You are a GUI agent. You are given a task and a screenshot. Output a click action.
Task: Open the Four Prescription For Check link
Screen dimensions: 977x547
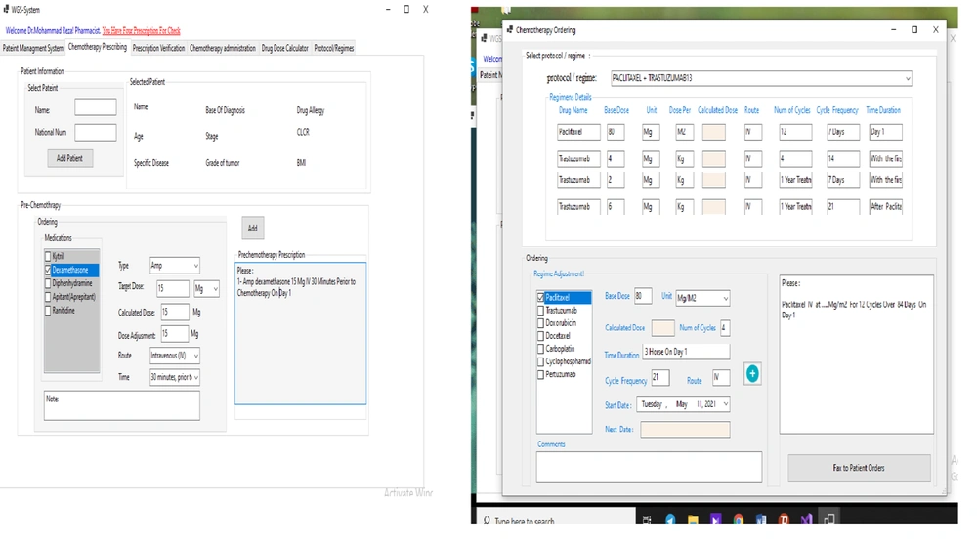click(x=142, y=30)
